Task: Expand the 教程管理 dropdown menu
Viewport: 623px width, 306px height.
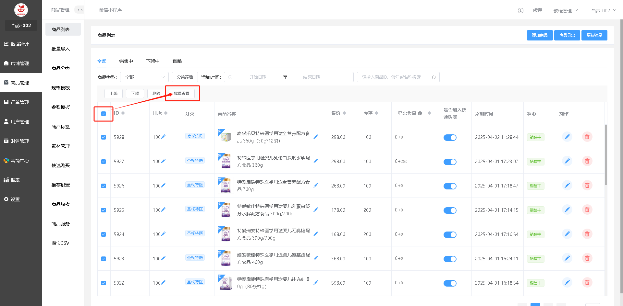Action: point(566,10)
